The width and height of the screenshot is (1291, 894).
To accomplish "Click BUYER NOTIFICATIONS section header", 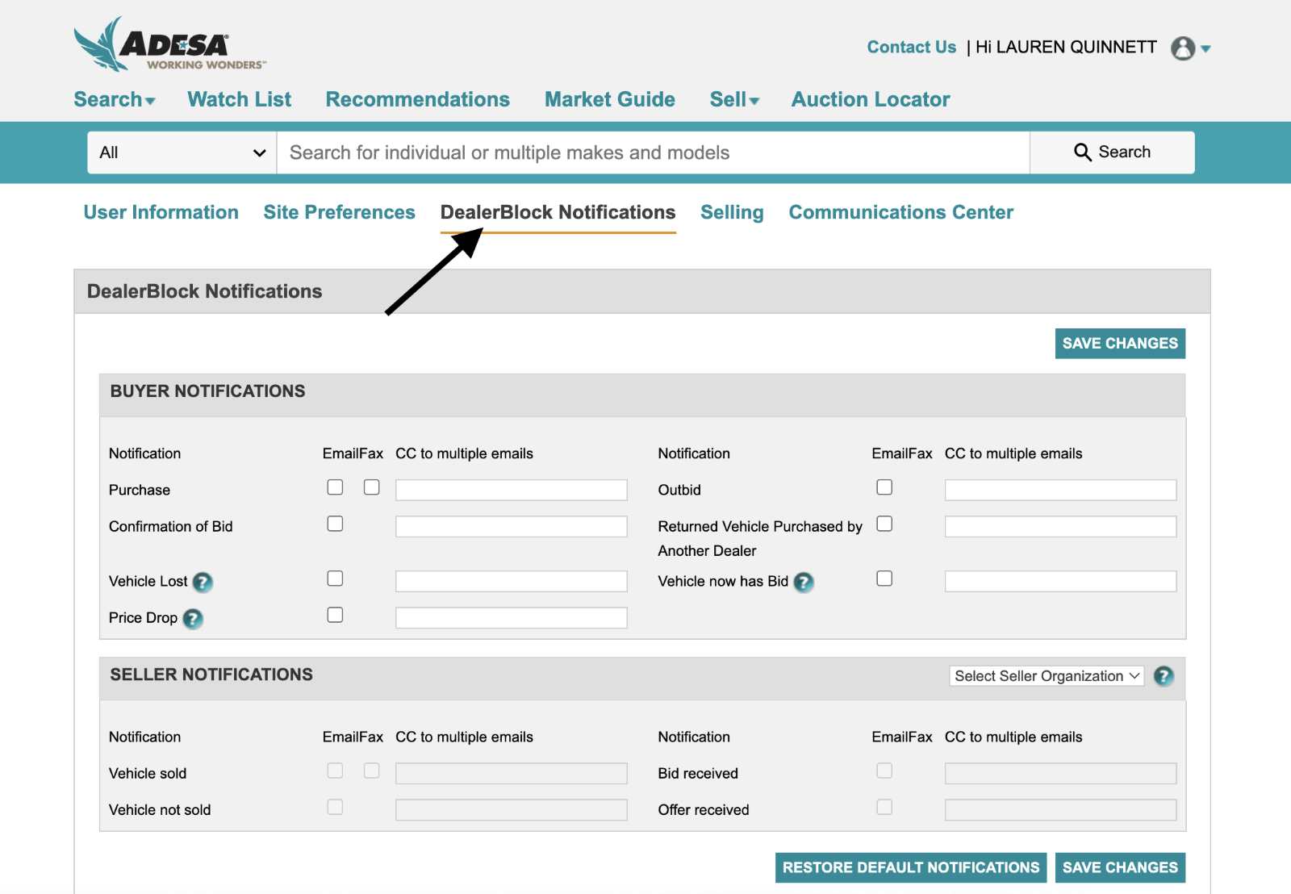I will [x=642, y=395].
